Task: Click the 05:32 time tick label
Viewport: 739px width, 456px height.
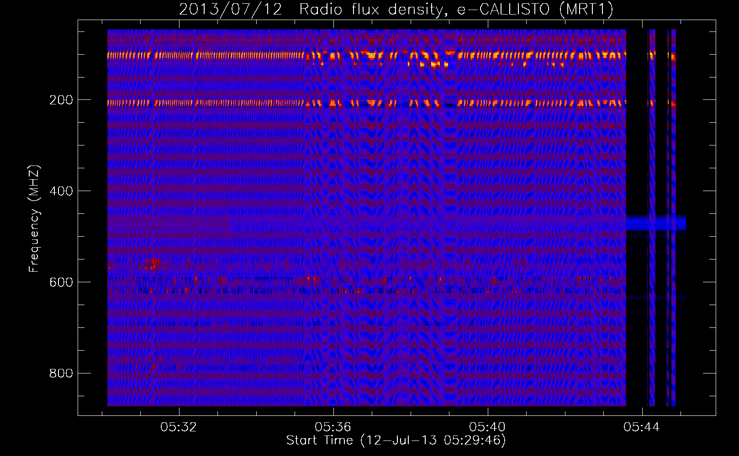Action: [x=179, y=427]
